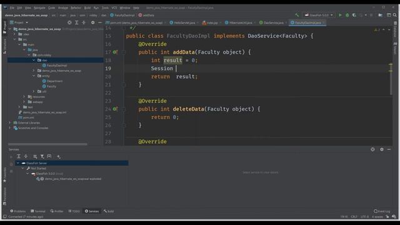Start debugging with the bug icon

(347, 15)
